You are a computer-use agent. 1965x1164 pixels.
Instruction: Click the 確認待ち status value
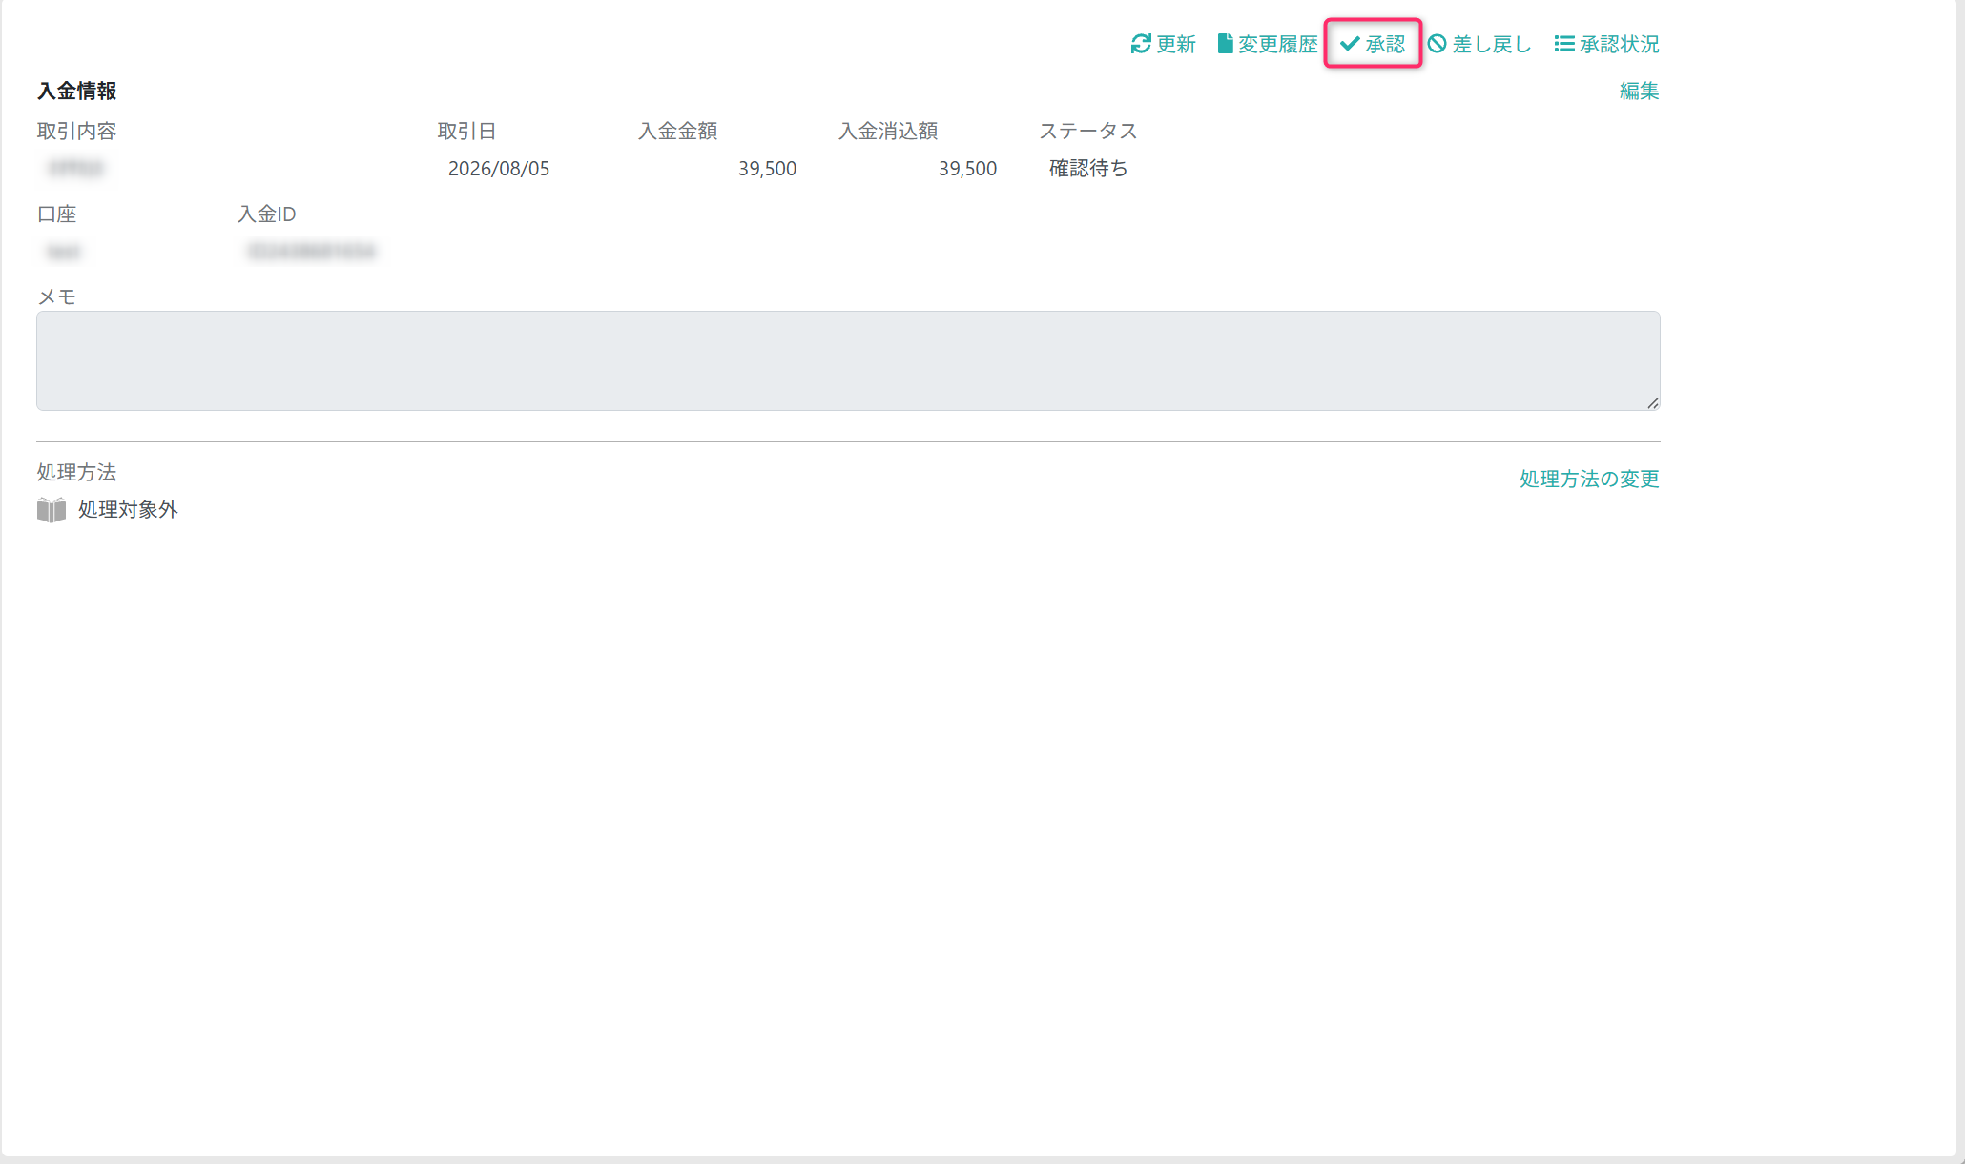point(1088,169)
